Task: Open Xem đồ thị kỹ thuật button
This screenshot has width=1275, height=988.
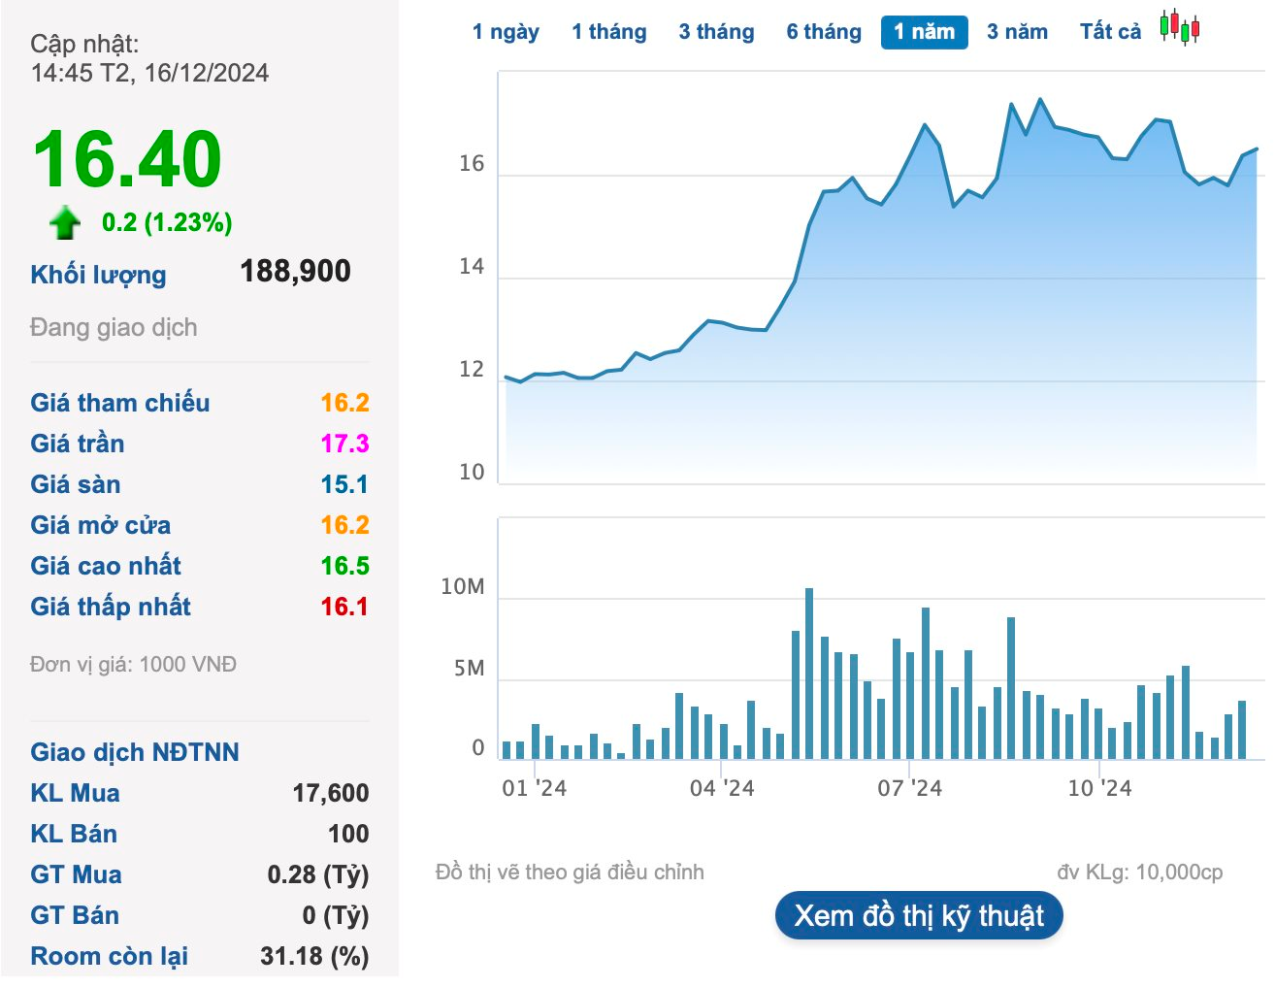Action: [919, 916]
